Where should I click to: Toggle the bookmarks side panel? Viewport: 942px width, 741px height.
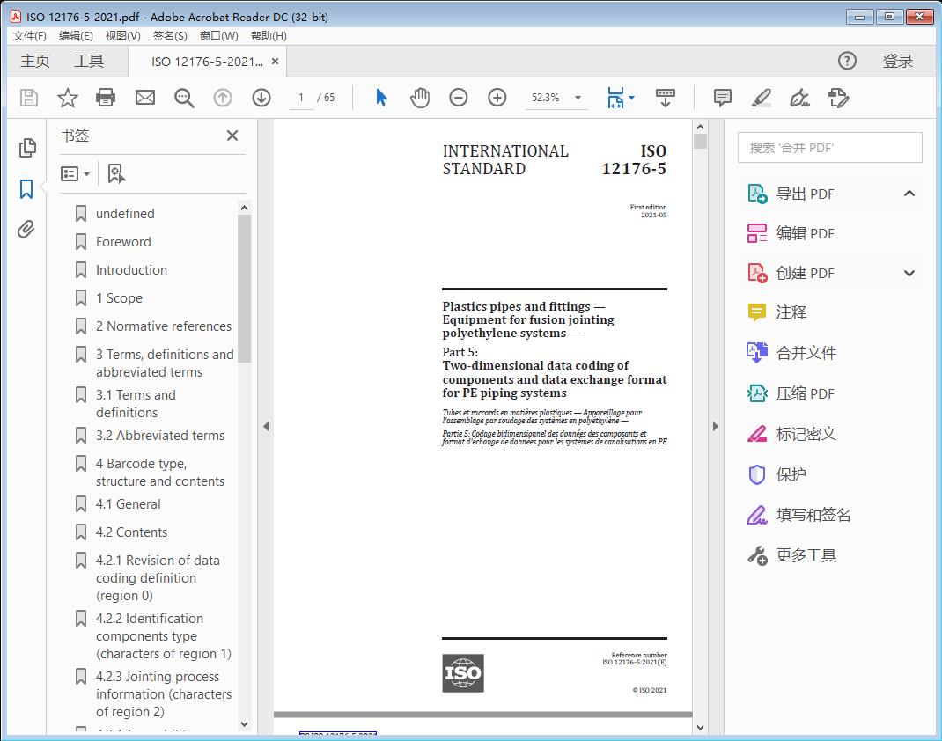click(x=26, y=188)
